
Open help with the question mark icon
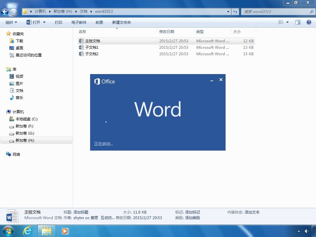309,22
